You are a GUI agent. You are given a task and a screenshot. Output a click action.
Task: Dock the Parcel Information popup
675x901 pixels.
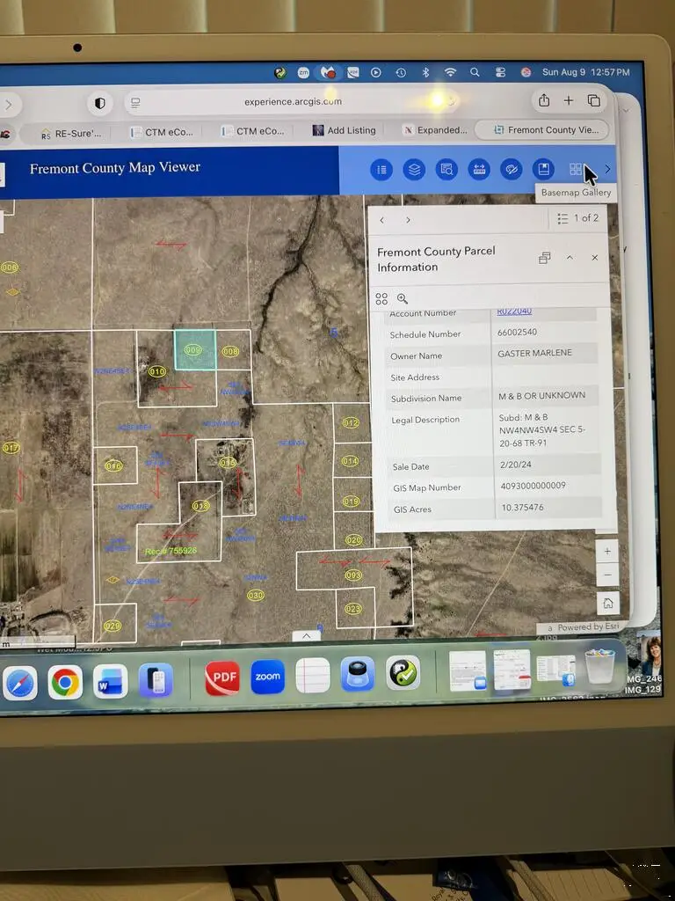(x=544, y=258)
